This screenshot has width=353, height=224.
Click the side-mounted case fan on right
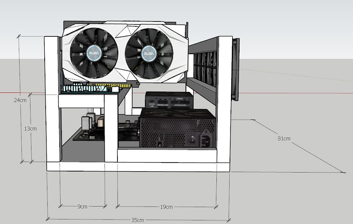click(235, 69)
